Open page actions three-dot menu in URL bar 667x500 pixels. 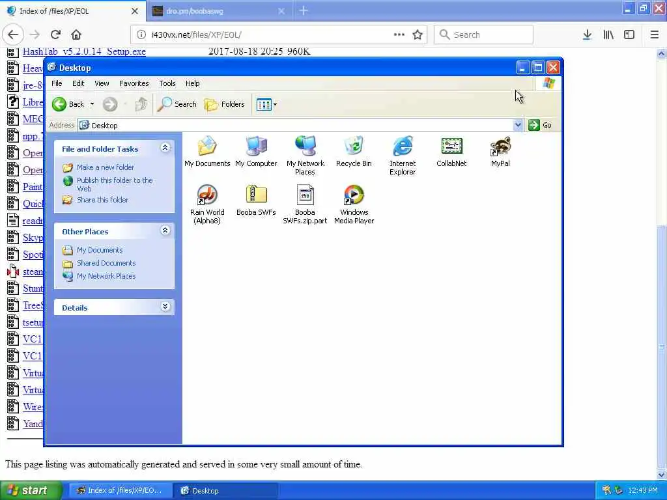pos(399,35)
